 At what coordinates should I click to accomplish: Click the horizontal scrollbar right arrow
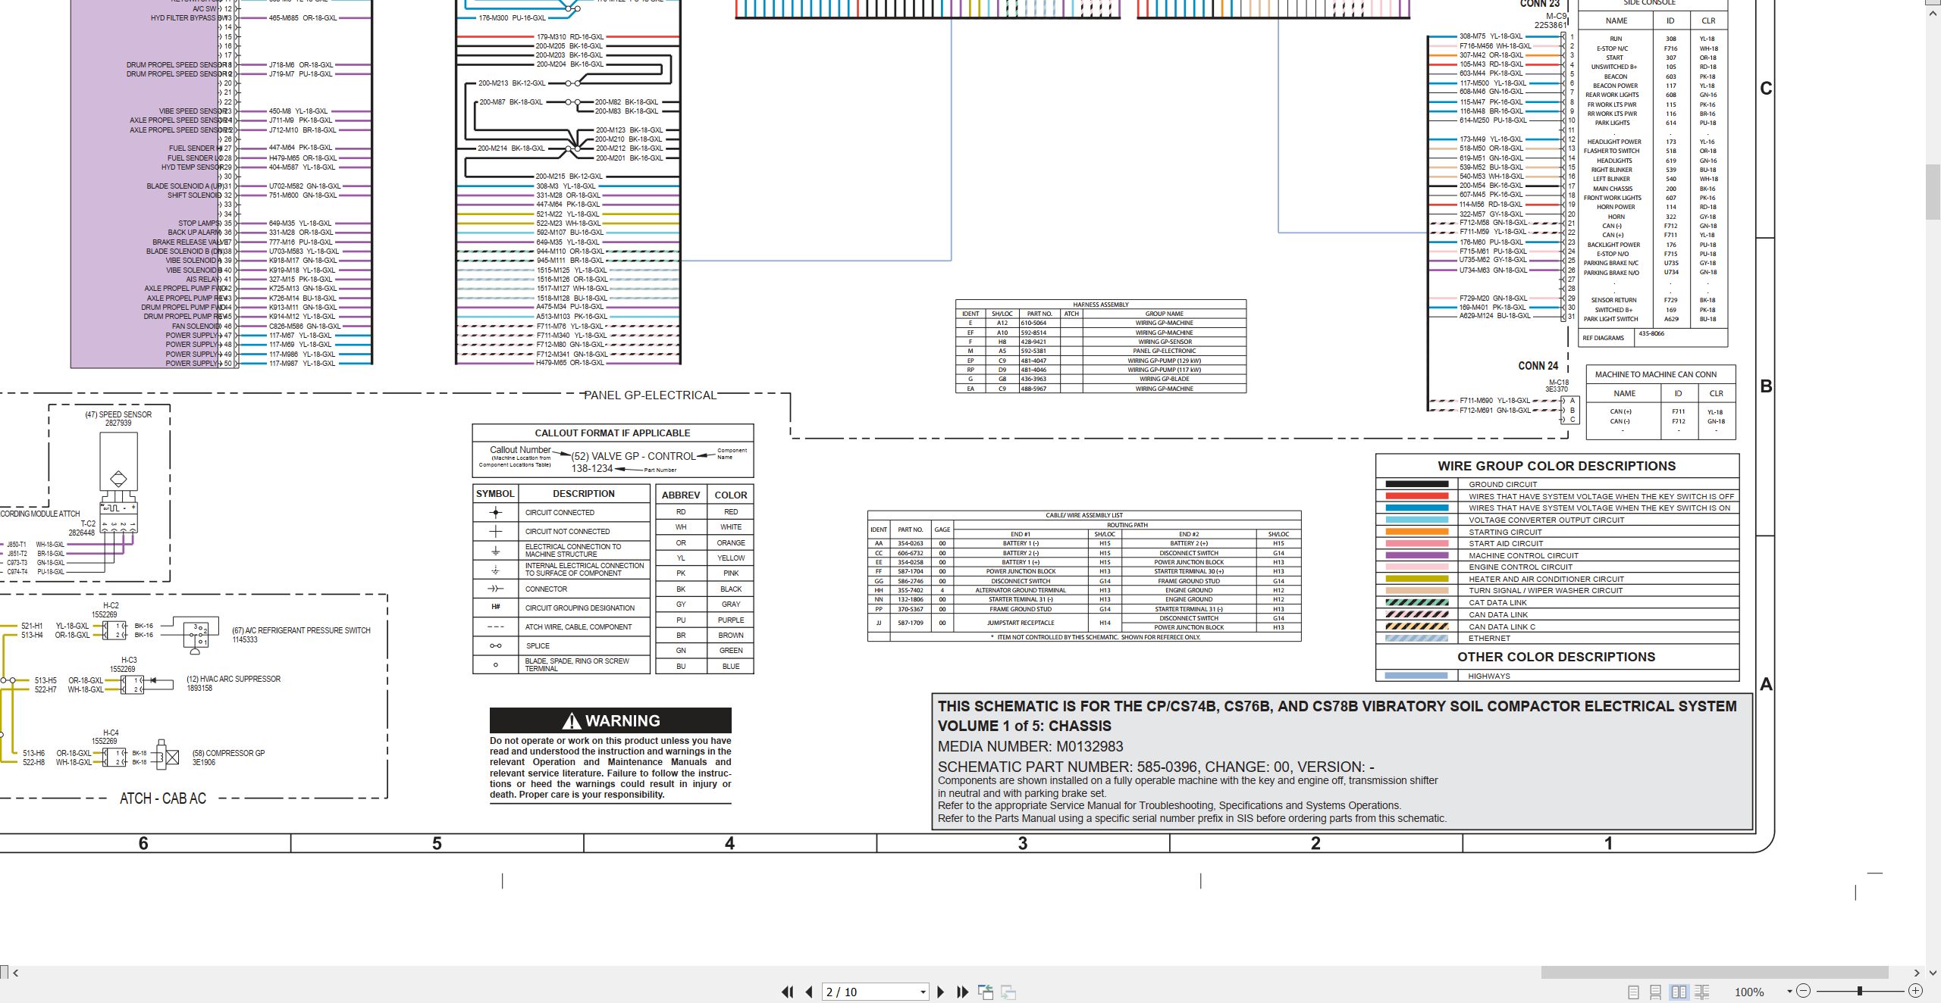point(1917,973)
